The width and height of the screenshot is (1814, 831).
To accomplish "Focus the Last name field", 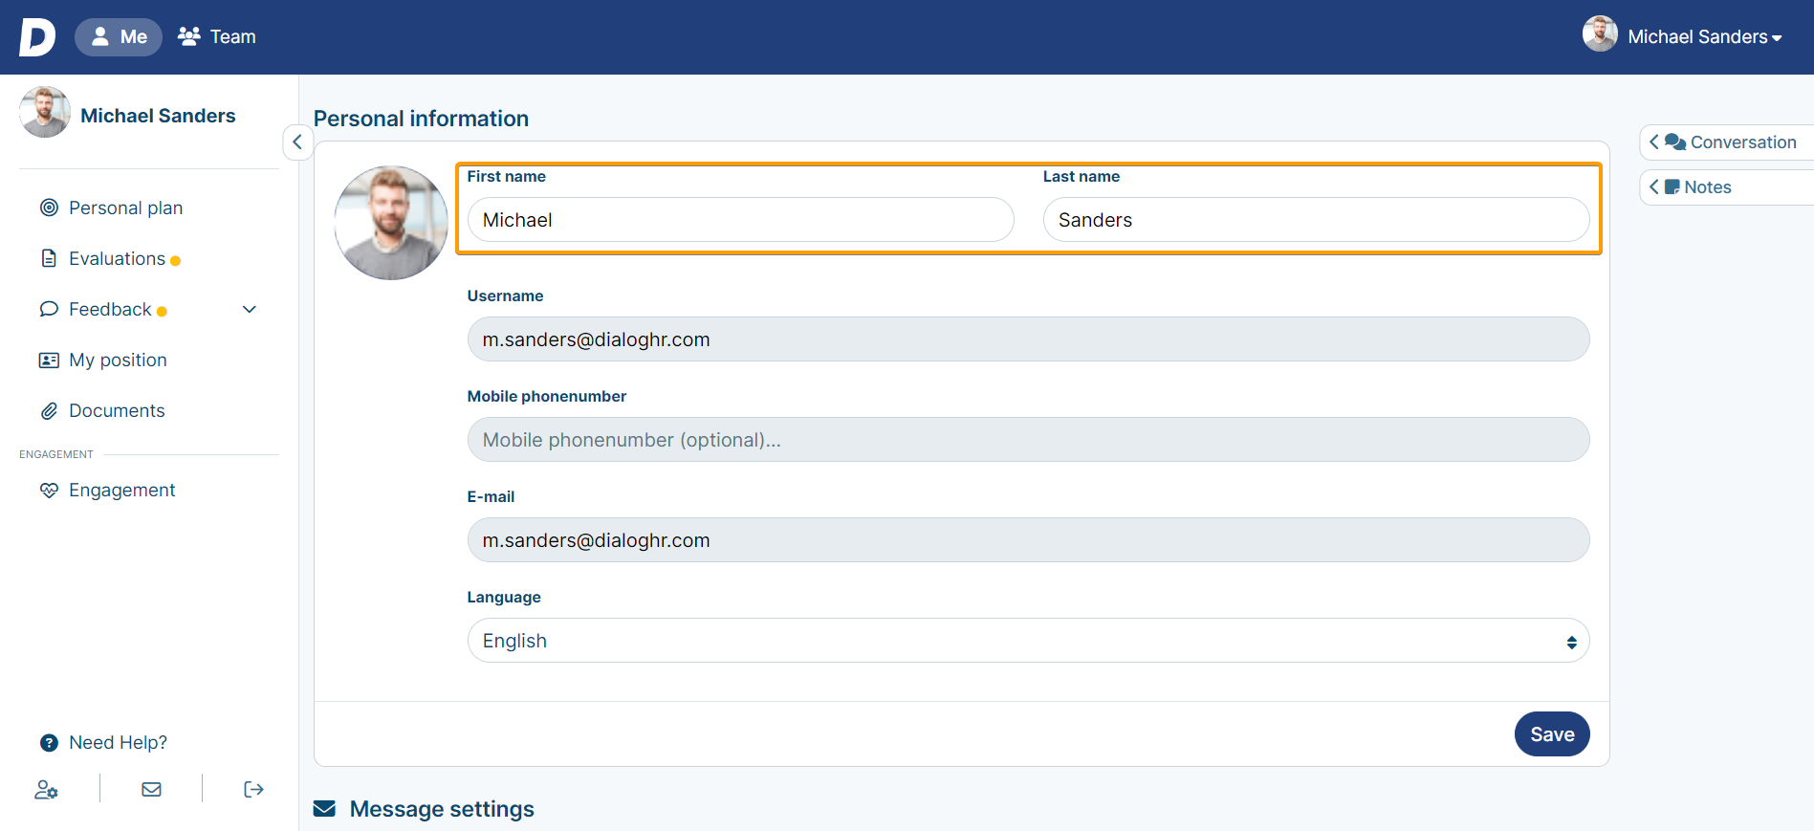I will pyautogui.click(x=1316, y=220).
